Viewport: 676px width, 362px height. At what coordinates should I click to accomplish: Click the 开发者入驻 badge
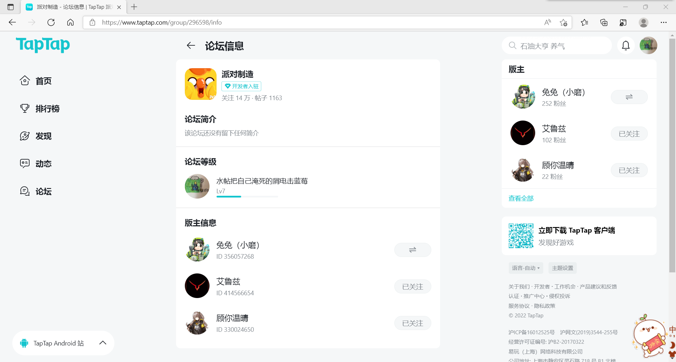click(242, 86)
